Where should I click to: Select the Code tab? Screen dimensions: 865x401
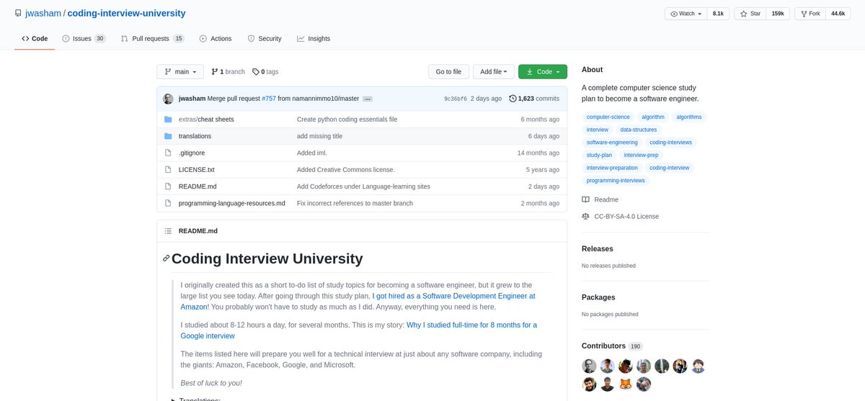point(35,38)
